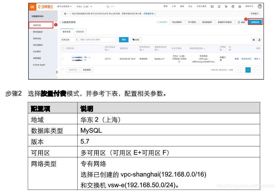Open the 运行状态 column filter
Viewport: 277px width, 191px height.
tap(110, 48)
